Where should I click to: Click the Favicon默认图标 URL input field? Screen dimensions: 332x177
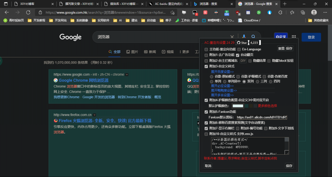(x=261, y=117)
